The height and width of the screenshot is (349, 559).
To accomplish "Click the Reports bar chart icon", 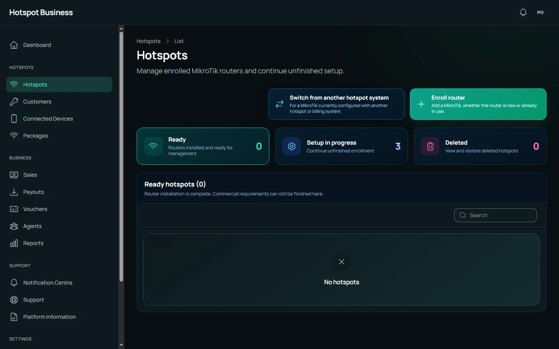I will coord(14,243).
